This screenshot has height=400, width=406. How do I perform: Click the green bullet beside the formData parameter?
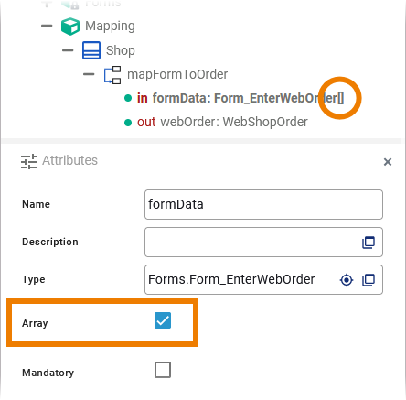(128, 98)
